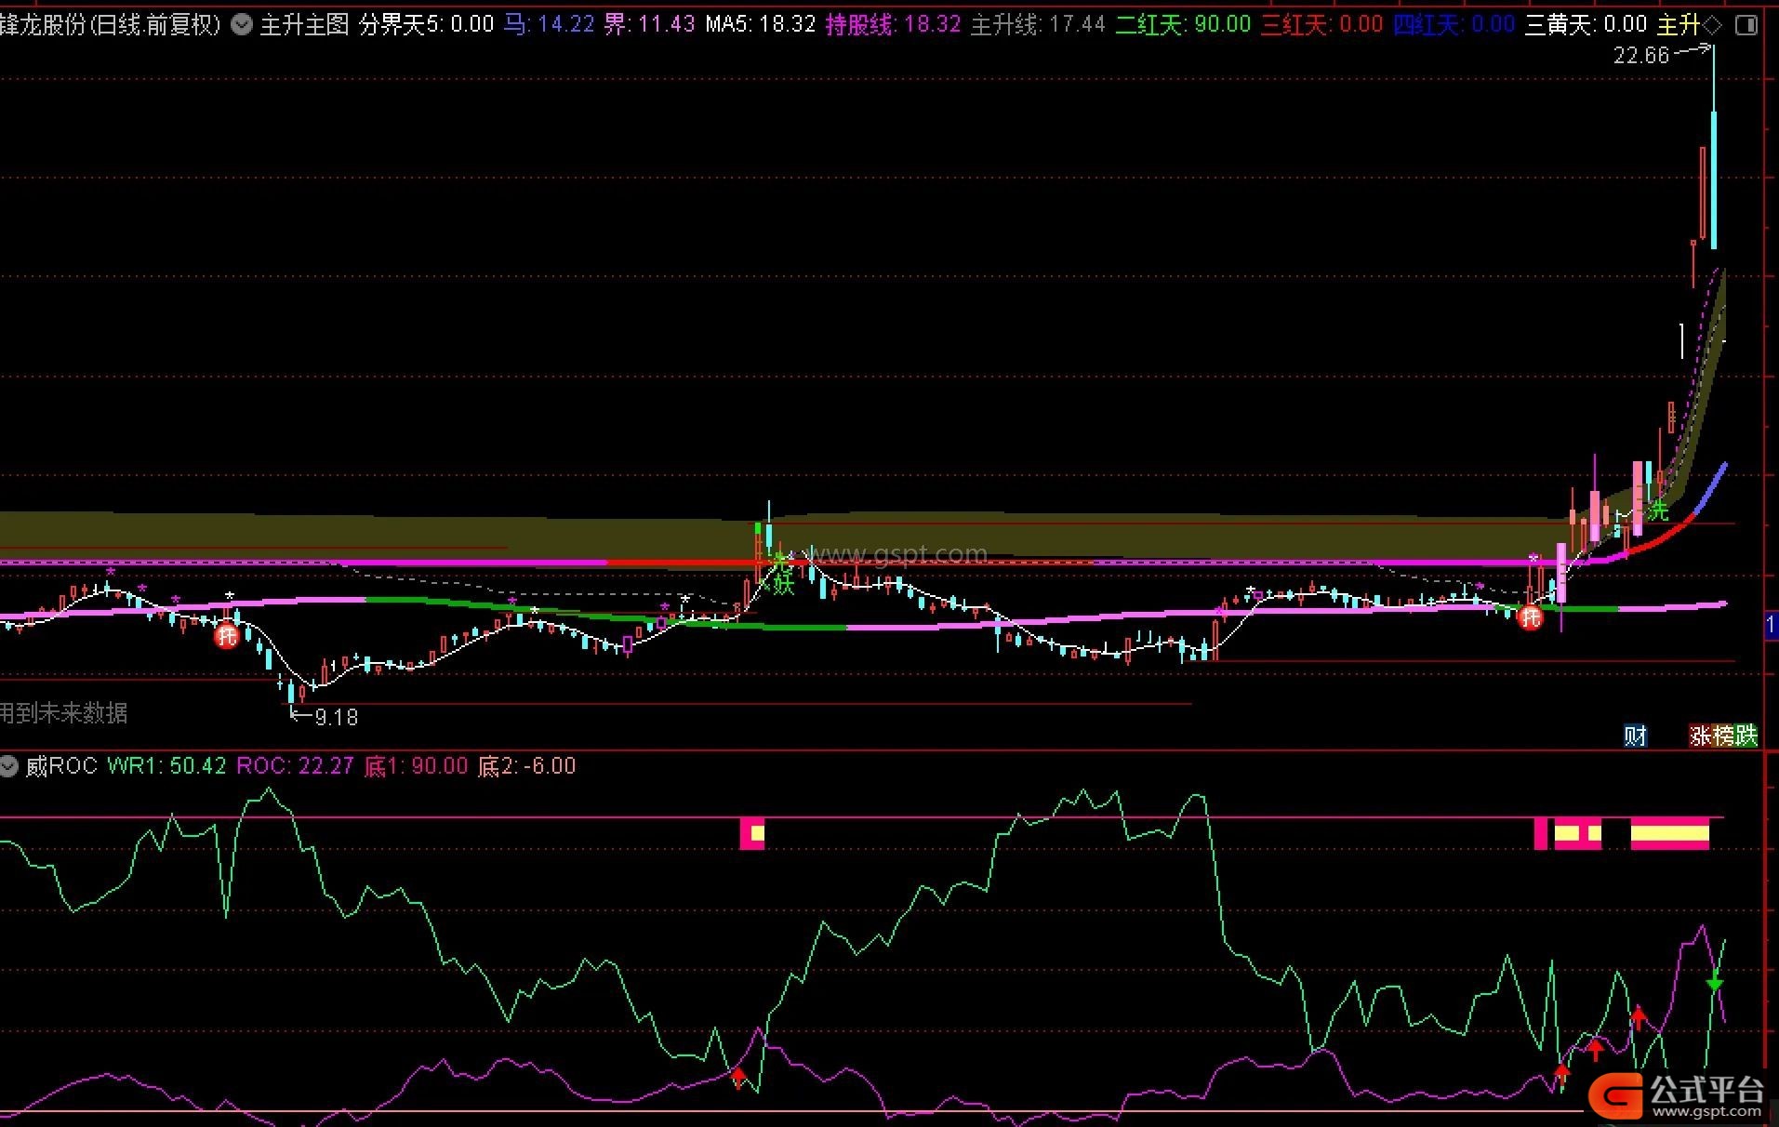Select the 三红天: 0.00 readout
Screen dimensions: 1779x1127
click(1321, 25)
